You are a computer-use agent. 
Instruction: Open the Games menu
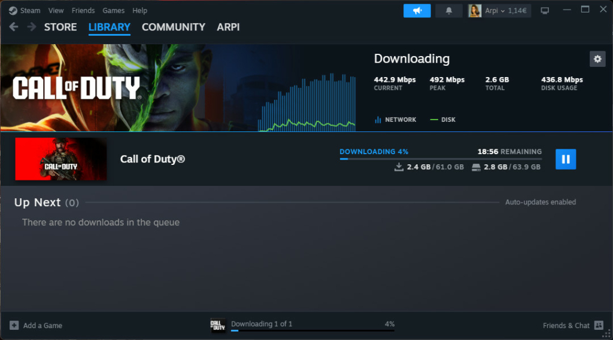tap(113, 11)
